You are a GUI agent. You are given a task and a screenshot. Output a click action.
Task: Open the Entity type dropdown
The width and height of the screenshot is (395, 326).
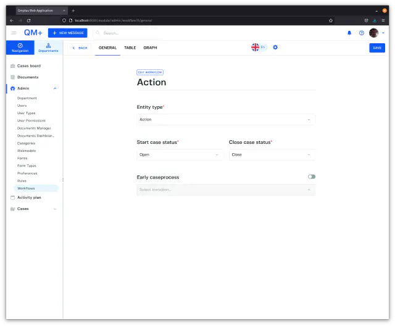[226, 119]
